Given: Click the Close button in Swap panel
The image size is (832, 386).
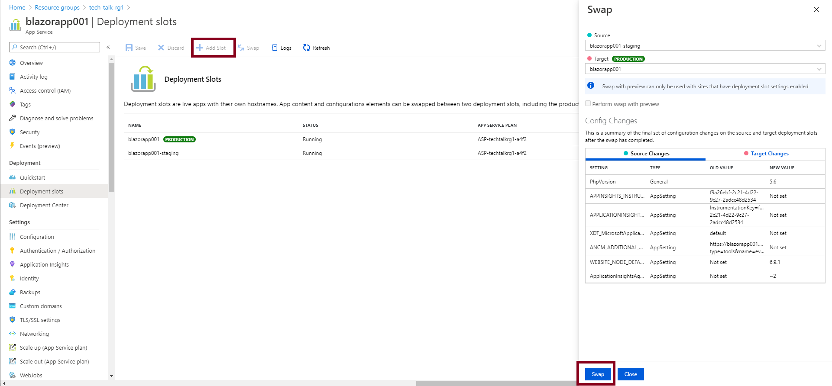Looking at the screenshot, I should 631,374.
